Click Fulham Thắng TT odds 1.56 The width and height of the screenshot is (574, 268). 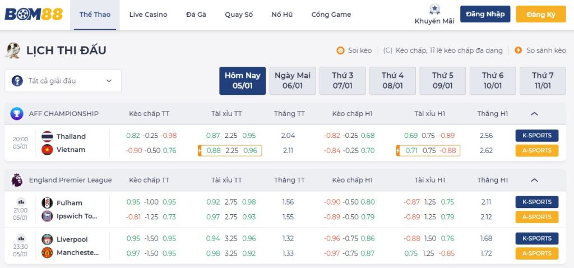pos(288,202)
